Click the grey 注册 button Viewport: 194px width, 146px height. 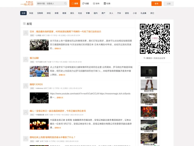click(x=169, y=4)
